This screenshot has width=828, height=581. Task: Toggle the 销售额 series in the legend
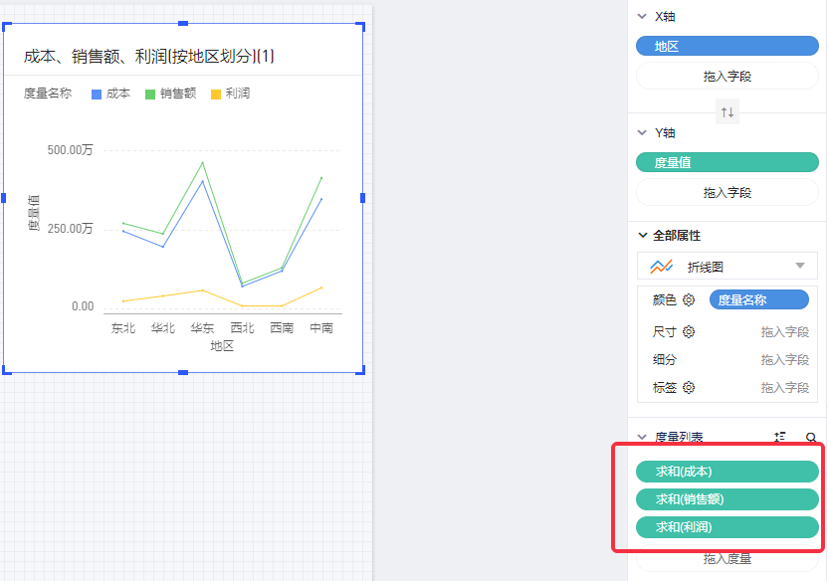click(170, 94)
